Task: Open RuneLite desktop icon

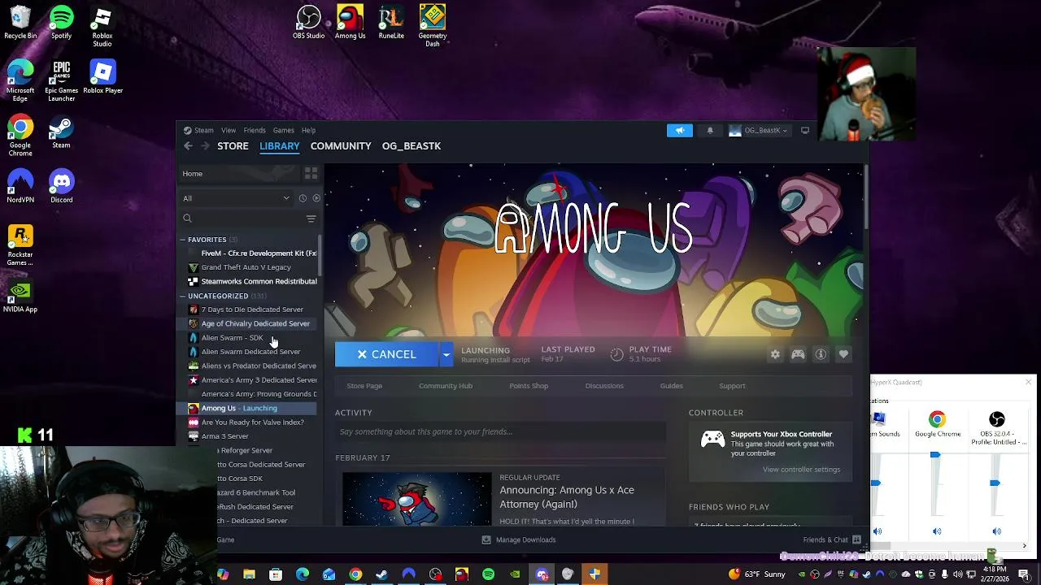Action: pos(391,22)
